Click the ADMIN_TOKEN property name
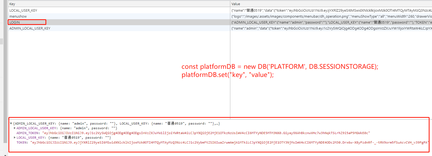 pos(28,133)
